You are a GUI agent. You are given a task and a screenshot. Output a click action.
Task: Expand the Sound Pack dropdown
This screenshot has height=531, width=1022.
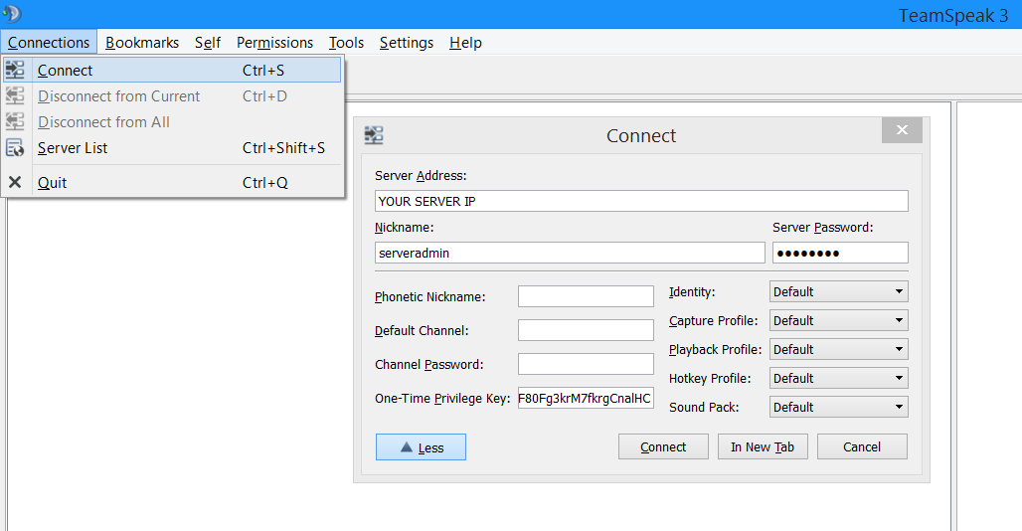(x=839, y=407)
